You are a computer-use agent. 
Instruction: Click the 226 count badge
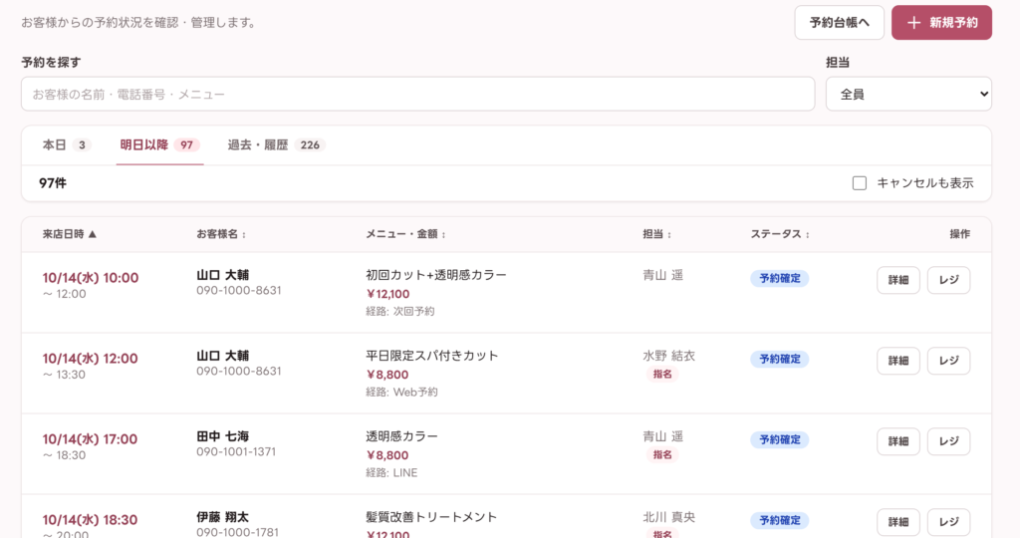coord(310,145)
